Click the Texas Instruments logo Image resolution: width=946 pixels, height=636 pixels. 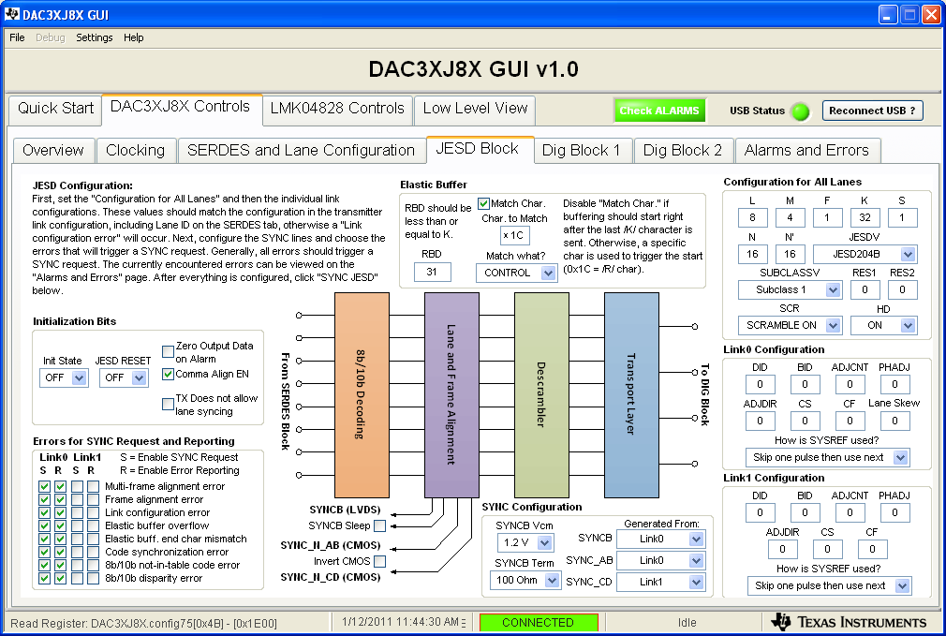849,622
